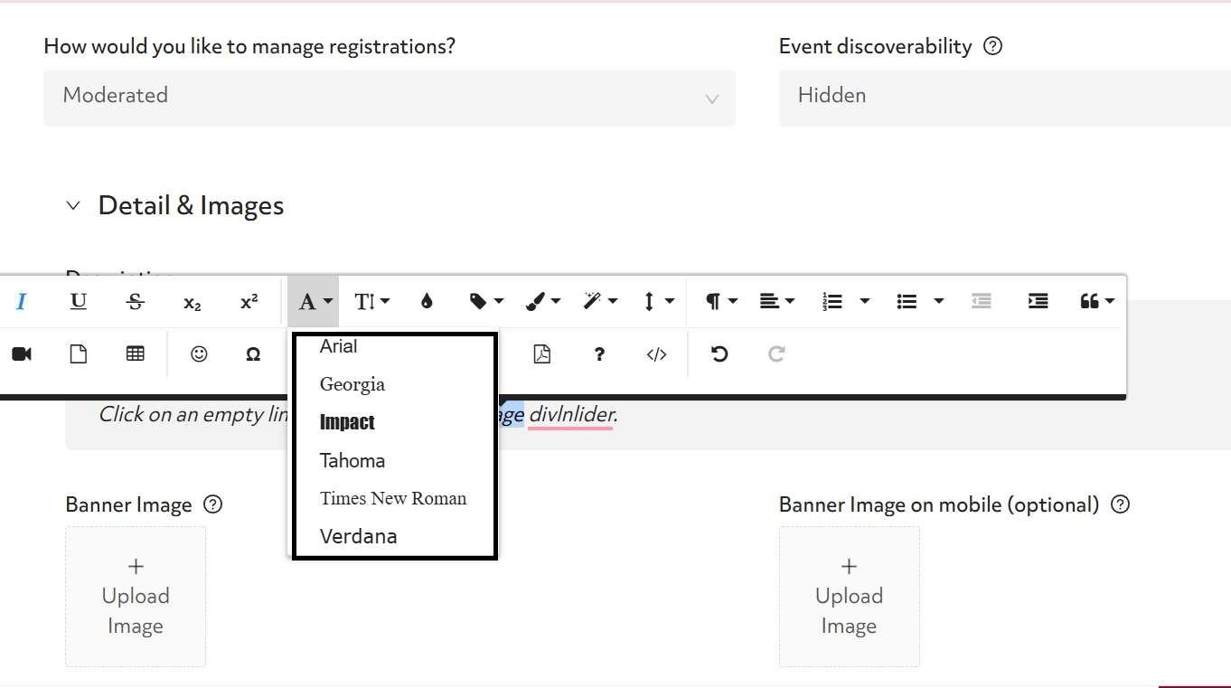This screenshot has width=1231, height=688.
Task: Click the undo icon
Action: coord(719,354)
